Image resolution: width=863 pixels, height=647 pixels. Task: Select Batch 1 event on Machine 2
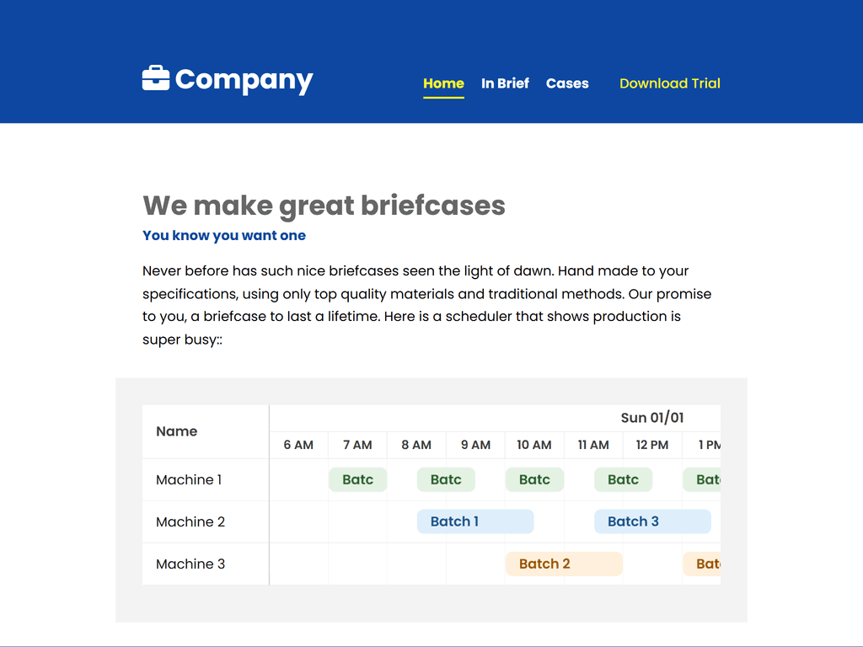pos(475,521)
